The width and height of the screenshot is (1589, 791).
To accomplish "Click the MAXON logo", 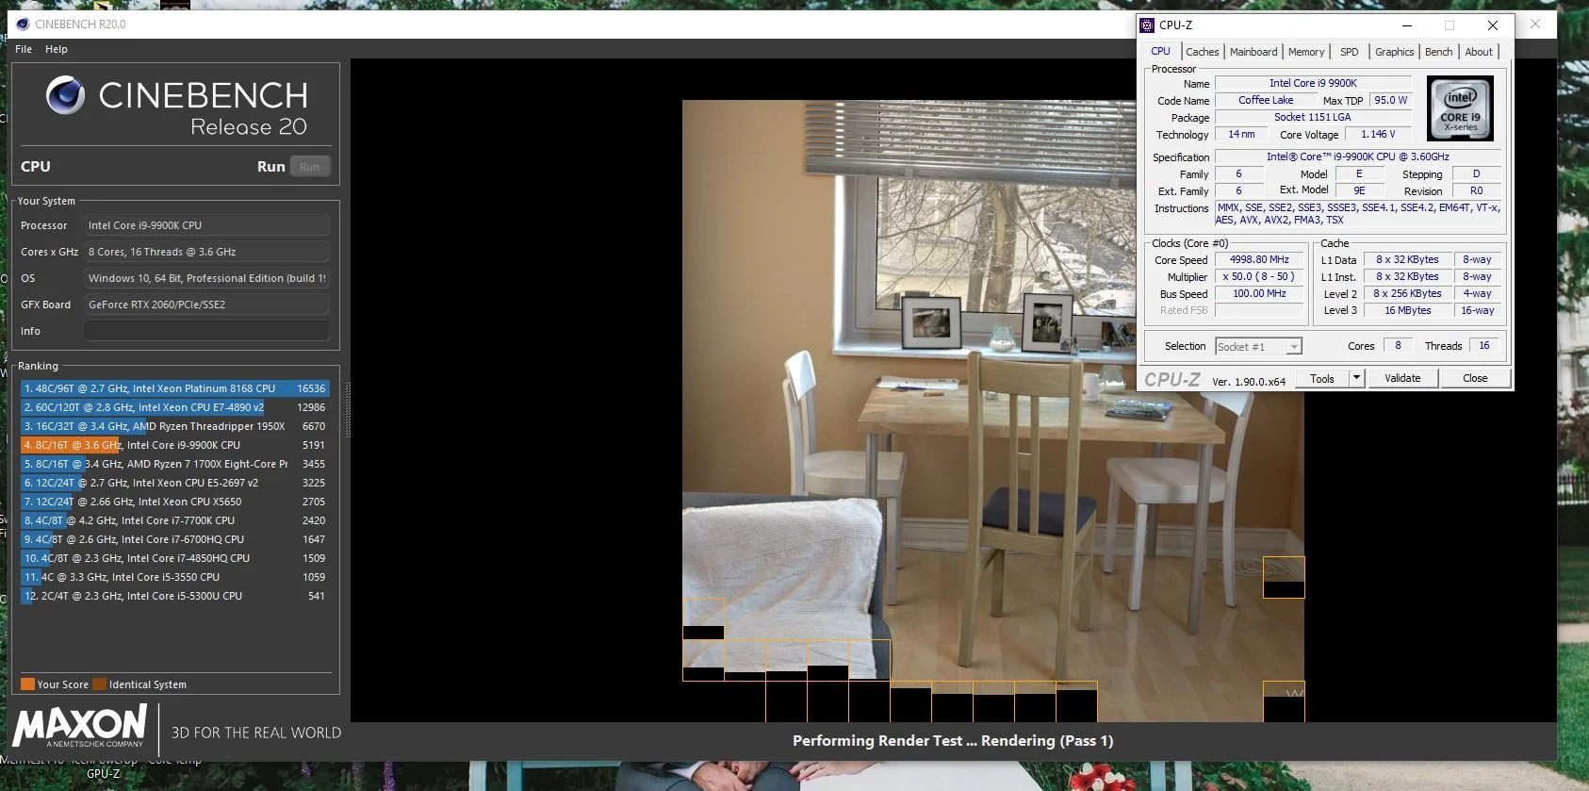I will click(x=80, y=727).
